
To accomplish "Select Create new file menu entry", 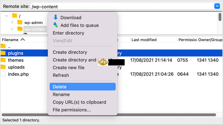I will click(x=69, y=67).
